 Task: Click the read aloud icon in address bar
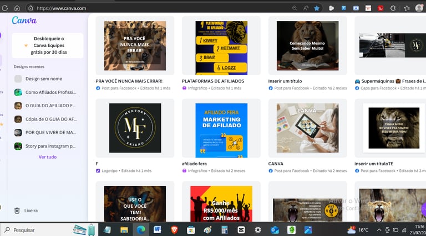[306, 8]
